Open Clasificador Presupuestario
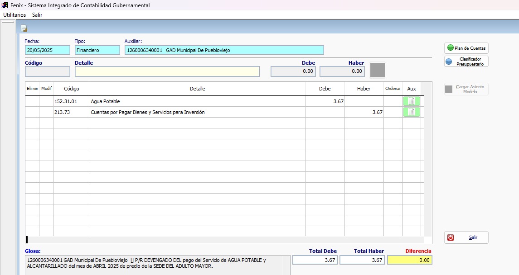This screenshot has height=275, width=519. coord(466,62)
